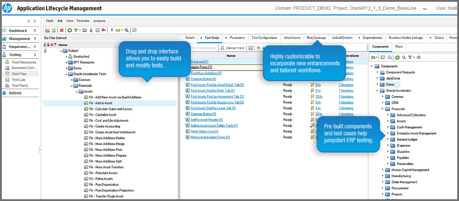Click the green refresh icon in Components pane
Screen dimensions: 459x201
pos(397,57)
